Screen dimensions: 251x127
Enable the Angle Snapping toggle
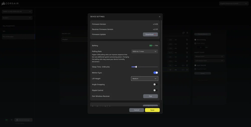(x=156, y=84)
